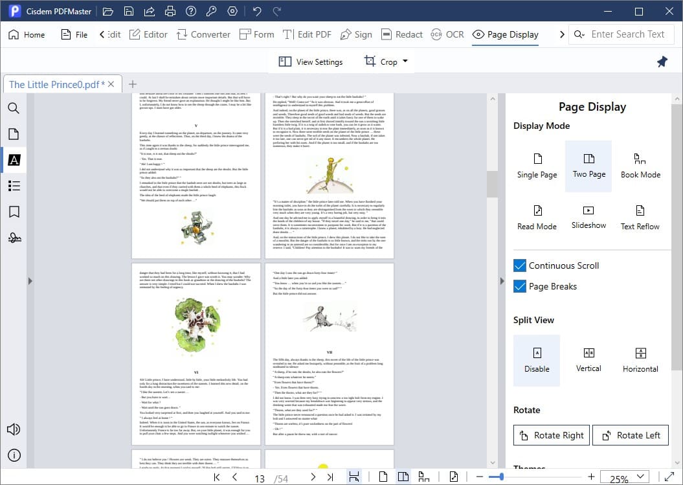
Task: Open settings via the hexagon gear icon
Action: coord(232,11)
